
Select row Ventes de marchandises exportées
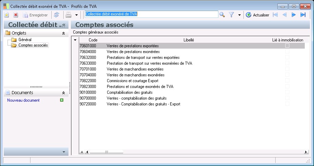pyautogui.click(x=192, y=69)
